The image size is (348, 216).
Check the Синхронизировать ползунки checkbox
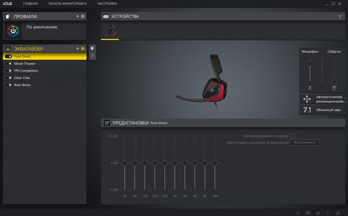(292, 136)
